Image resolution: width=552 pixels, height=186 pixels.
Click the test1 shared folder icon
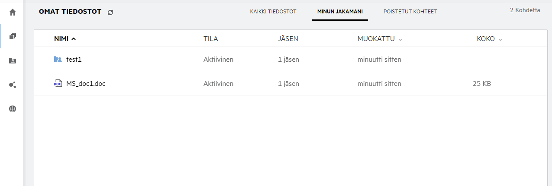[58, 60]
